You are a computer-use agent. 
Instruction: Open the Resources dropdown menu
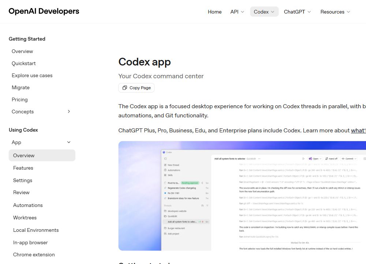point(335,12)
